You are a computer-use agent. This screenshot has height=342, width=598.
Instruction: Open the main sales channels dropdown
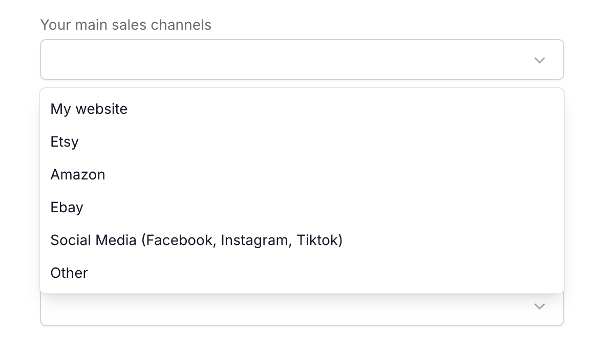click(302, 59)
